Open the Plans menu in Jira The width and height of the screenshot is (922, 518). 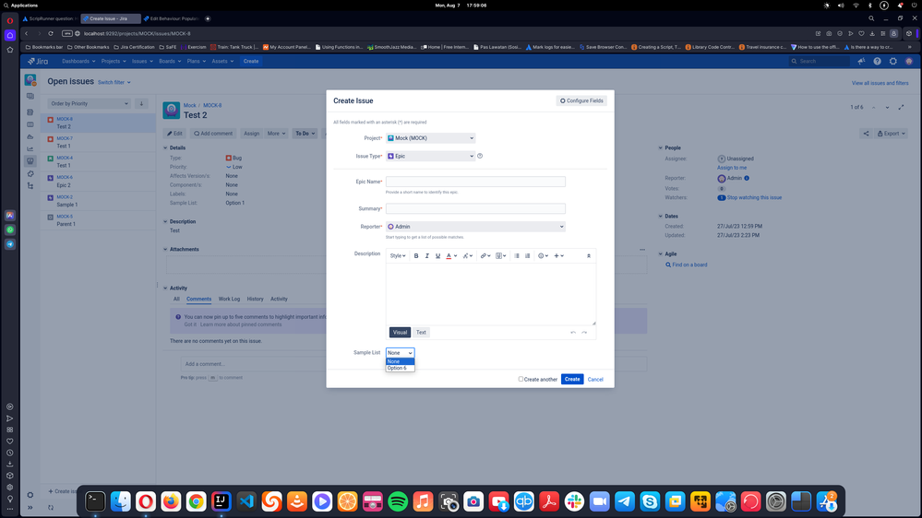197,61
